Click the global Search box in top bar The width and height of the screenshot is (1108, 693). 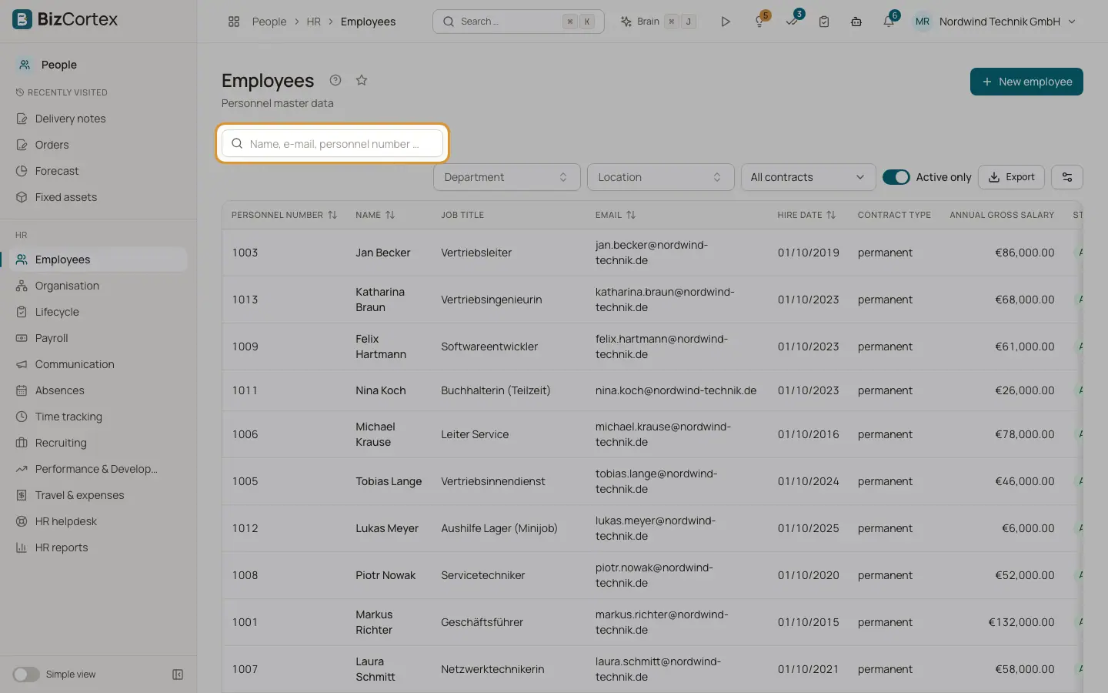pyautogui.click(x=519, y=22)
